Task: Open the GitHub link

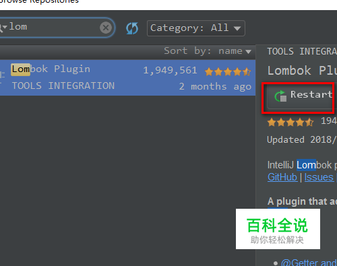Action: click(282, 177)
